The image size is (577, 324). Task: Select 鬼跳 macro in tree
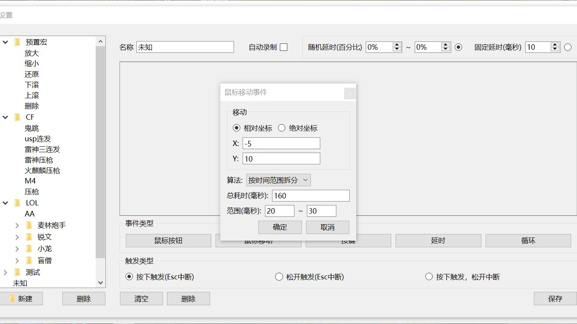32,128
